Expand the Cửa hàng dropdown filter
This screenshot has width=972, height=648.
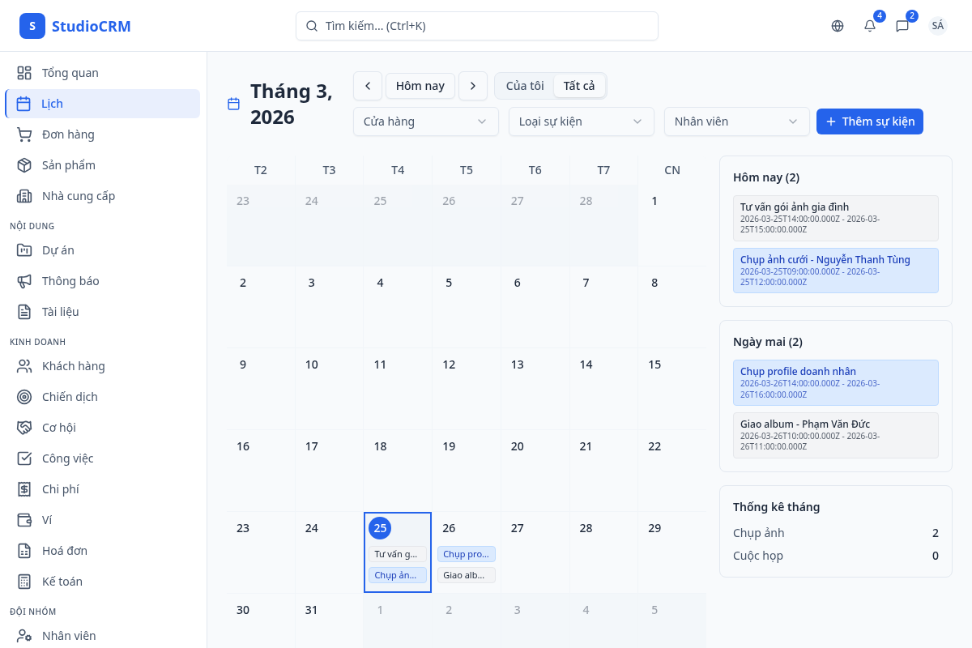[426, 122]
